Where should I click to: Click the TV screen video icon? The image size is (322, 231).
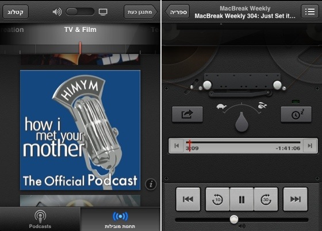pos(103,11)
